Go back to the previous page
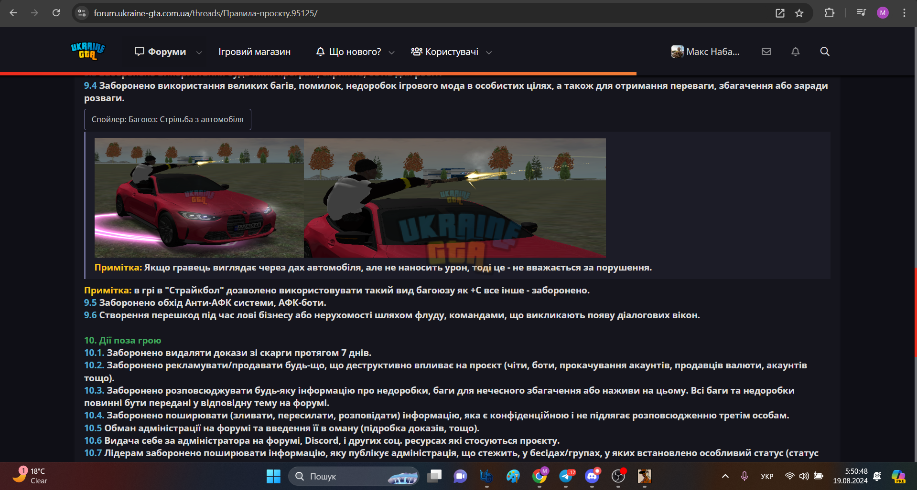This screenshot has width=917, height=490. click(x=13, y=13)
